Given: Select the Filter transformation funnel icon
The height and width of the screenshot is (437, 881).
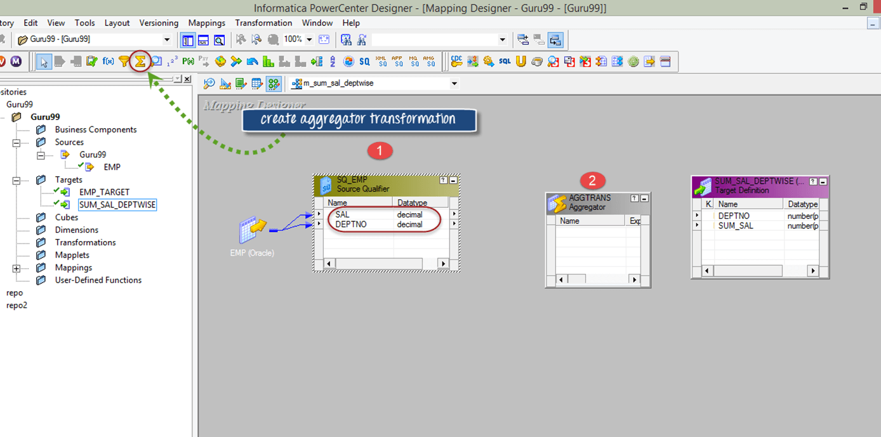Looking at the screenshot, I should [124, 62].
